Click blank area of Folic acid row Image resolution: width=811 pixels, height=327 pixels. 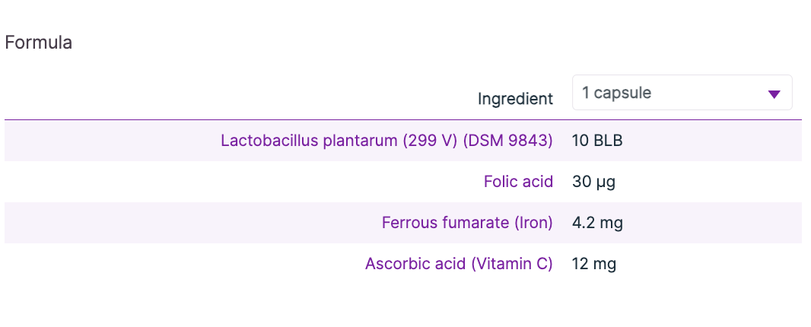[x=228, y=182]
